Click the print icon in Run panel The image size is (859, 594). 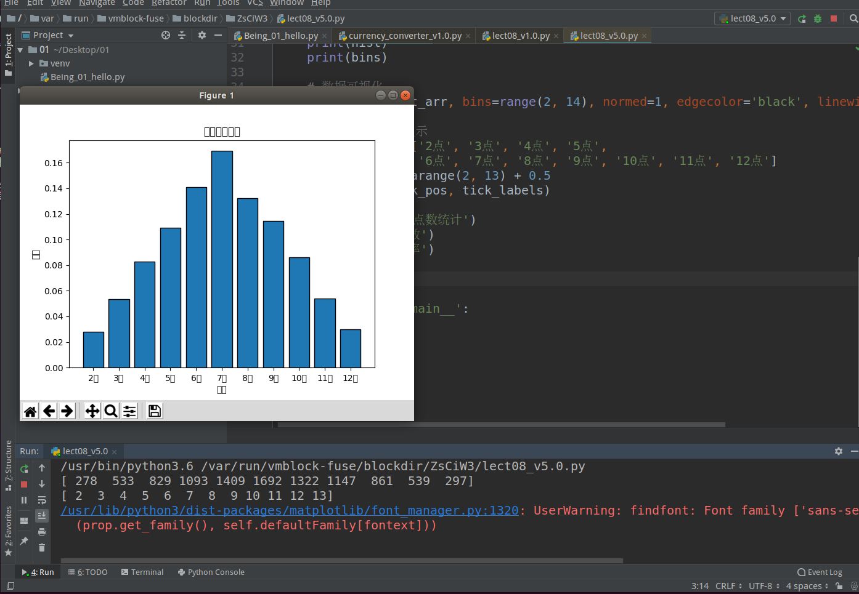(x=42, y=531)
